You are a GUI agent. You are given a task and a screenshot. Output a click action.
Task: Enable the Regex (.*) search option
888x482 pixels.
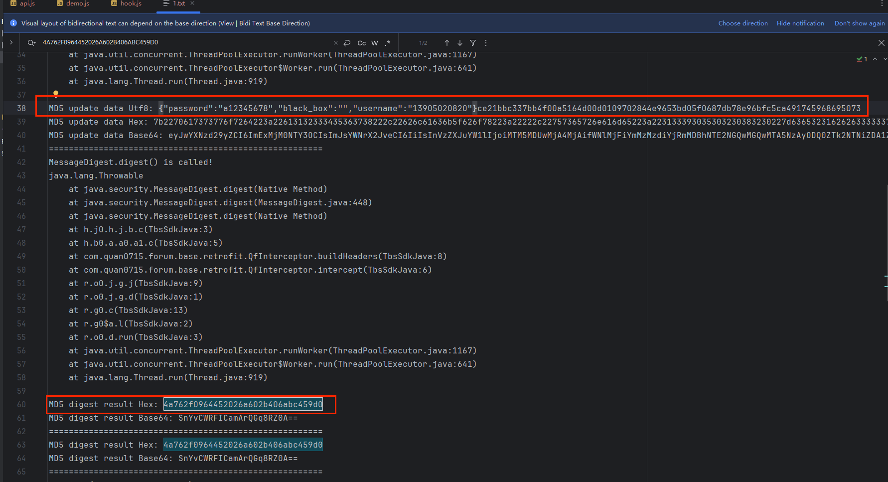point(388,43)
